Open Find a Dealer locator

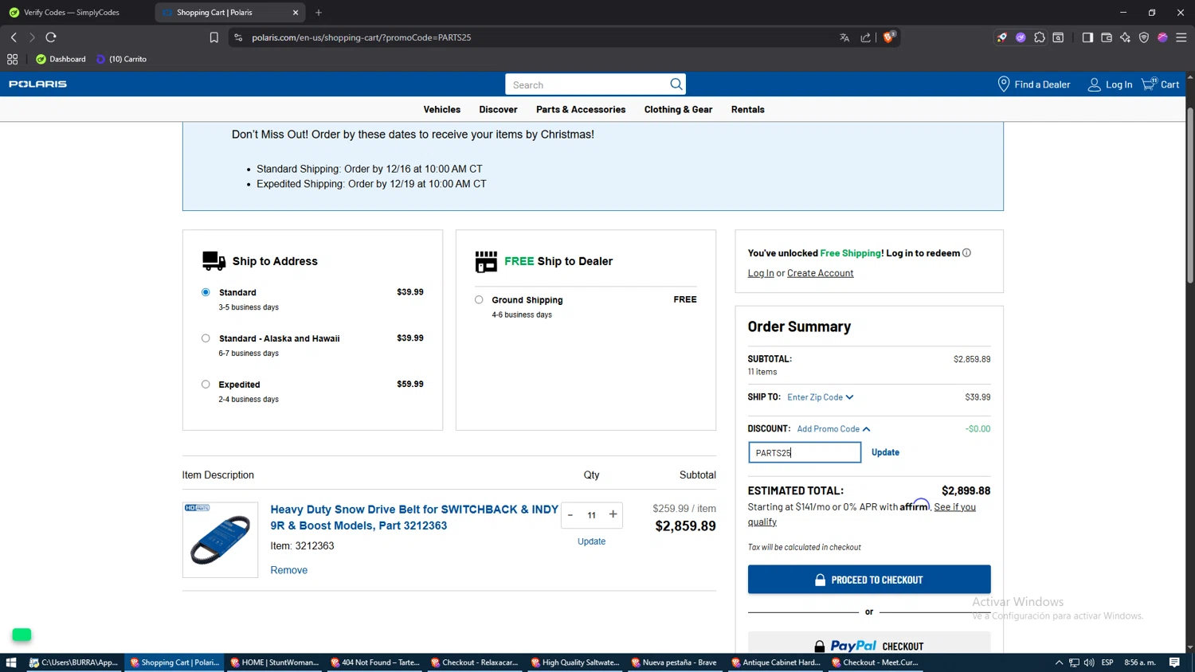pyautogui.click(x=1033, y=84)
